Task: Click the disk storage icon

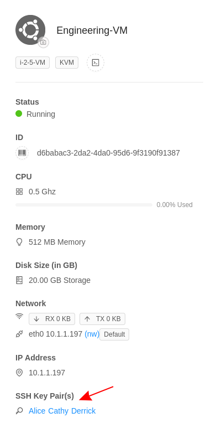Action: pyautogui.click(x=19, y=280)
